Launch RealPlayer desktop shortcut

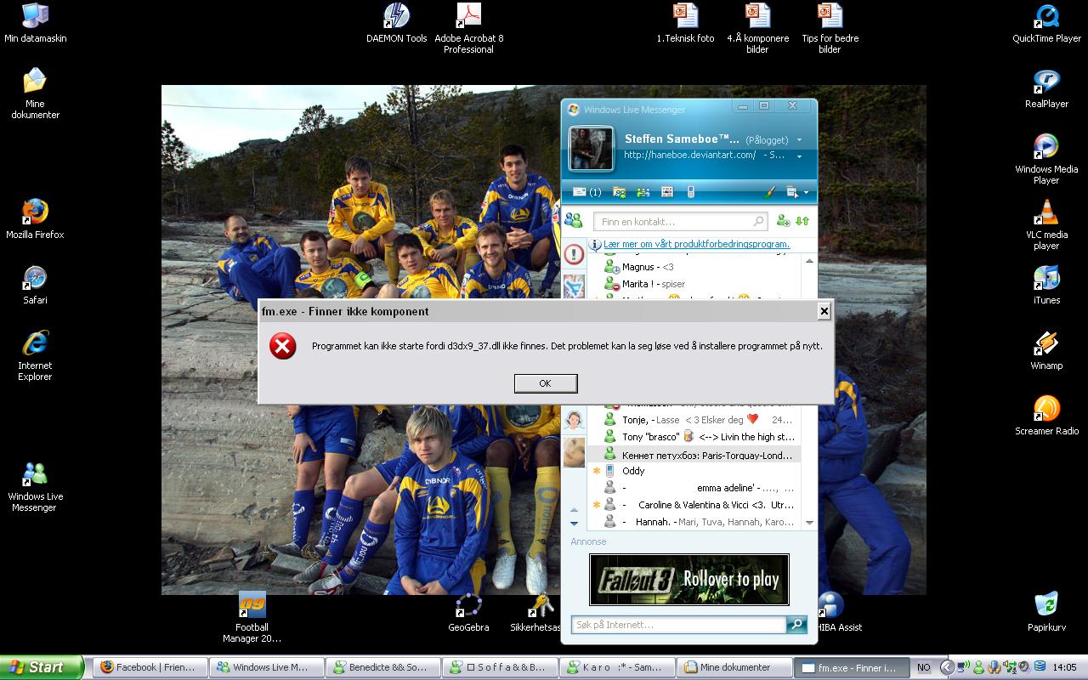1046,88
